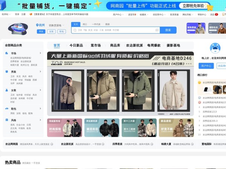Select the 档口 search type tab
Screen dimensions: 226x169
coord(85,24)
